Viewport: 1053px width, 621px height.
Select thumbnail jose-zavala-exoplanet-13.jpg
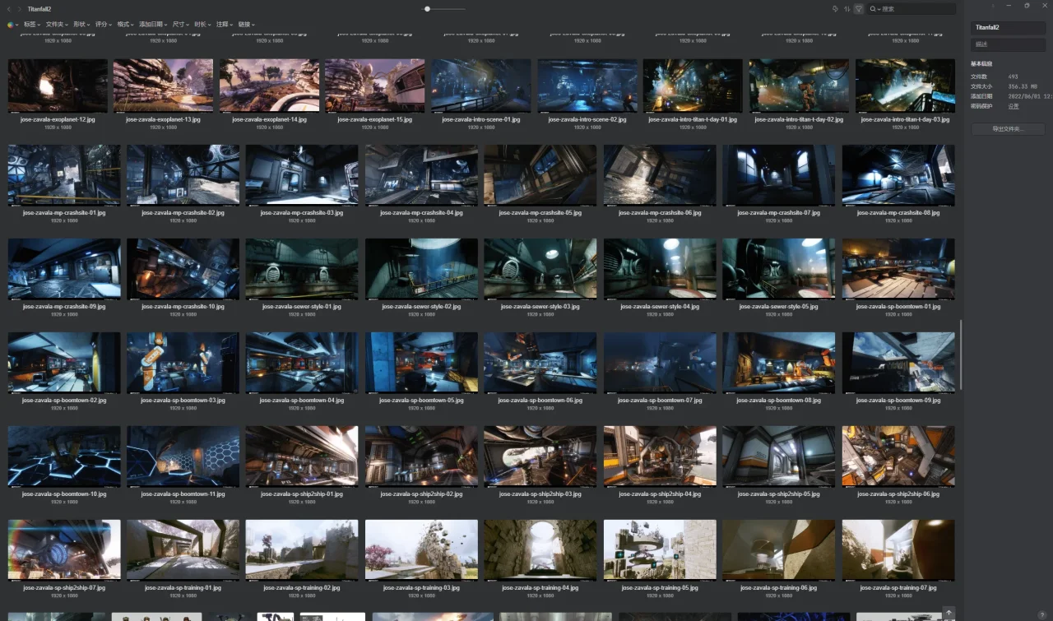[163, 85]
